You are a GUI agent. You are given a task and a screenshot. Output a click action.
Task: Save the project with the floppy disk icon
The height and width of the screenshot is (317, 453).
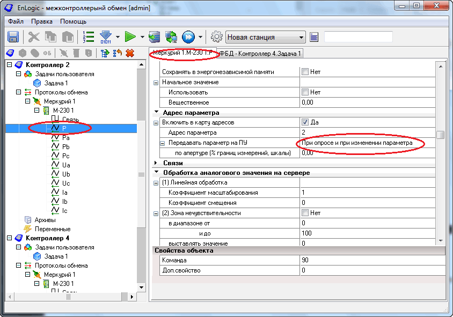[x=13, y=37]
